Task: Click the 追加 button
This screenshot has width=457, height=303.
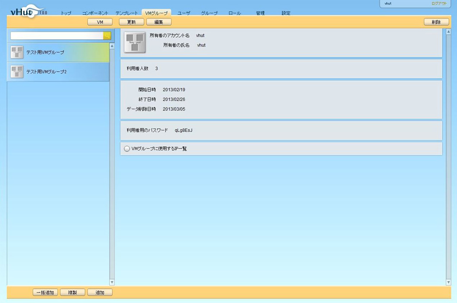Action: coord(100,293)
